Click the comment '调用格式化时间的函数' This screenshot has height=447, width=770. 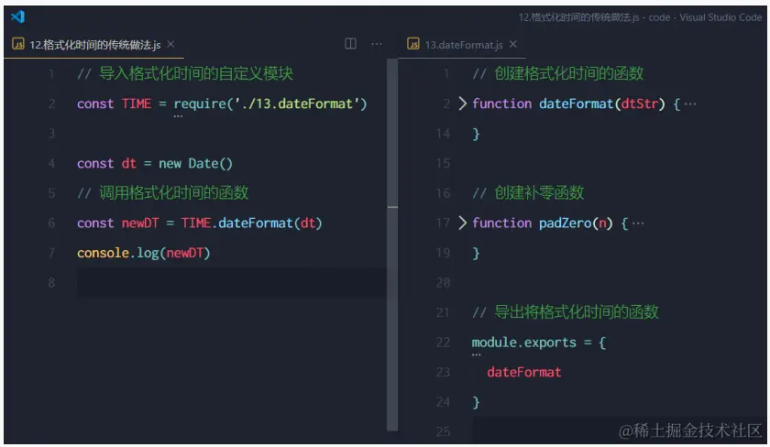pyautogui.click(x=174, y=193)
